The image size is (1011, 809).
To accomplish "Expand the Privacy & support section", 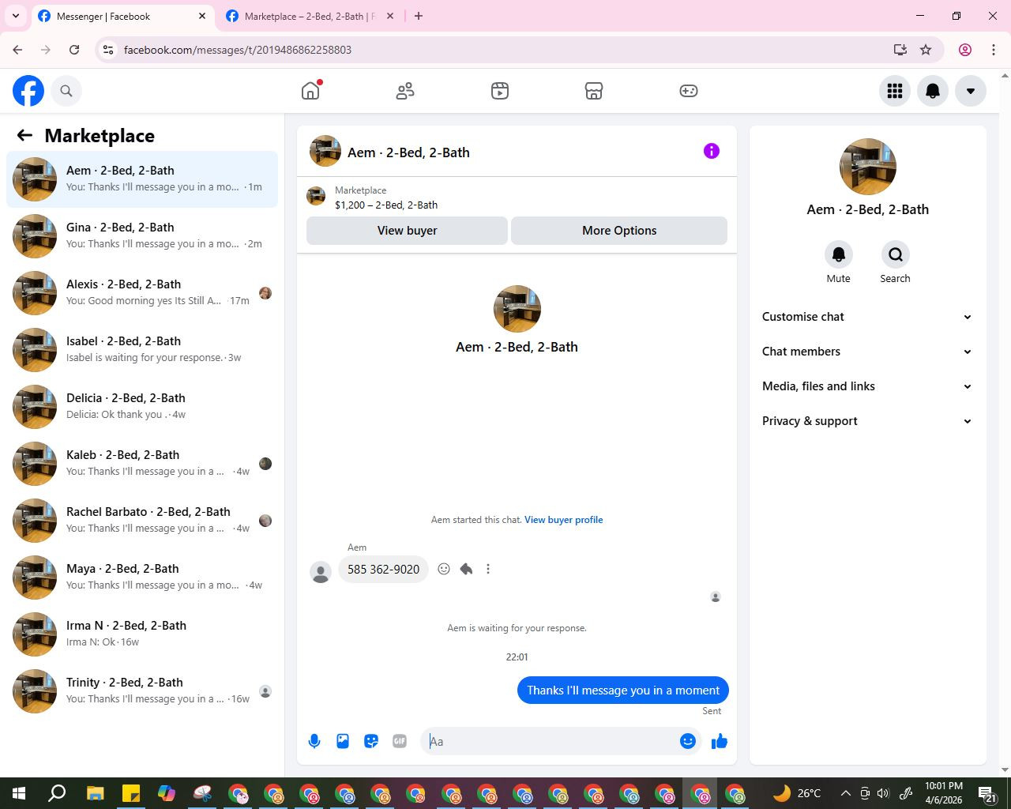I will click(867, 421).
